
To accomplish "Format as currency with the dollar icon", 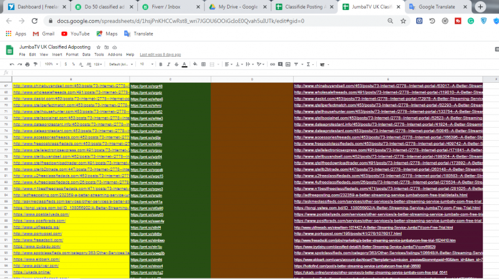I will 65,65.
